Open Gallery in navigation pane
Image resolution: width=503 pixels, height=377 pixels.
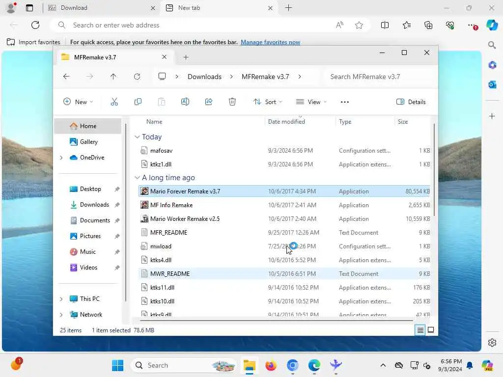point(88,142)
